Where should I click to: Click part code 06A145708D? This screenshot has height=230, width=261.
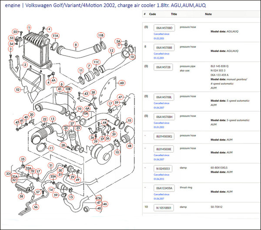[164, 28]
